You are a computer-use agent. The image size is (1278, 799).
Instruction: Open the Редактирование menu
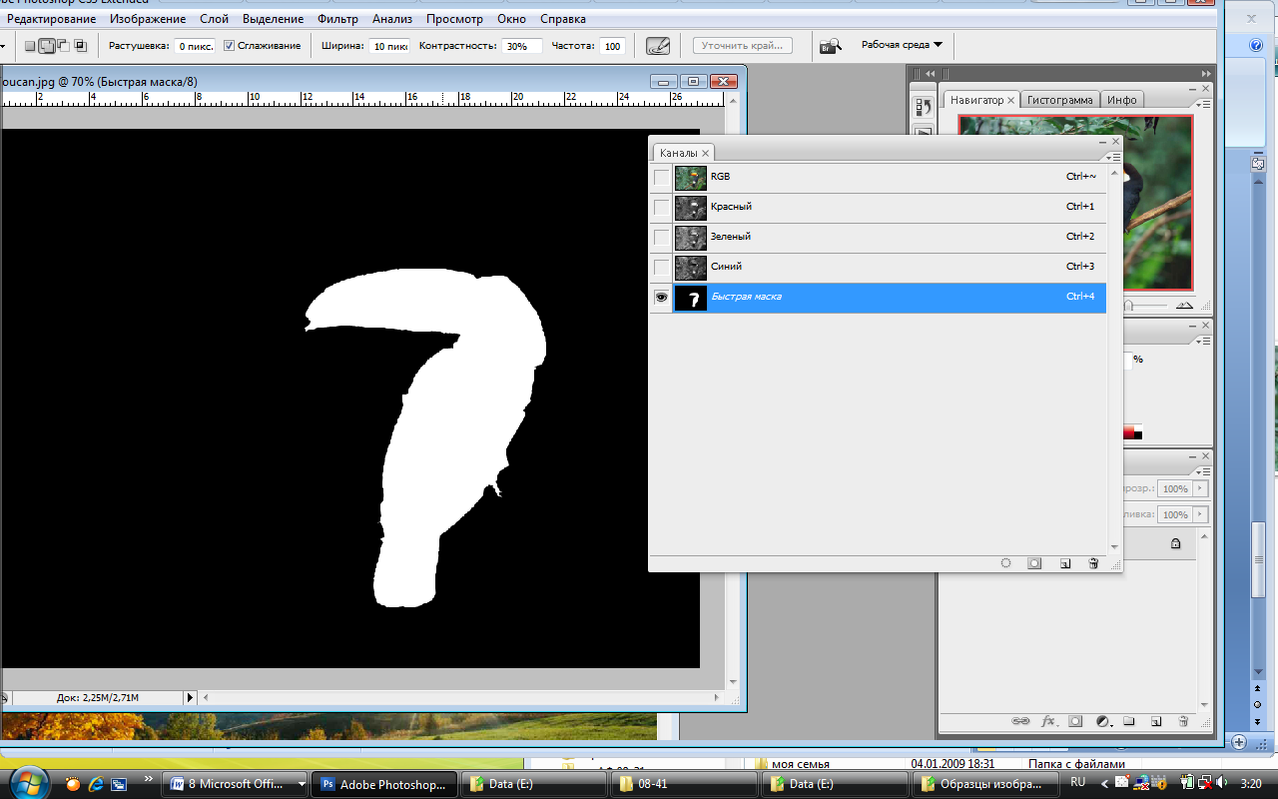click(x=52, y=19)
